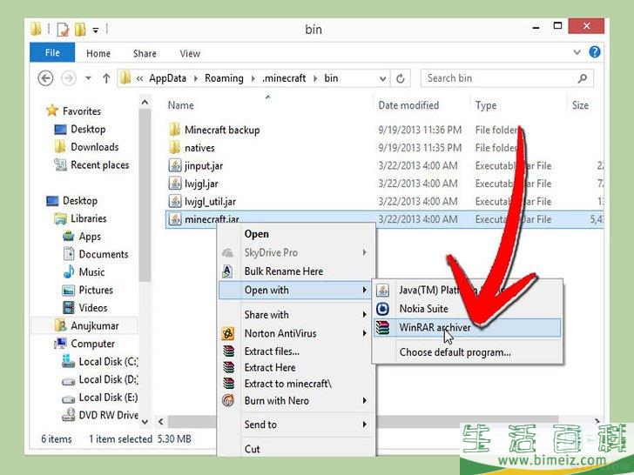
Task: Expand the Share with submenu arrow
Action: coord(364,314)
